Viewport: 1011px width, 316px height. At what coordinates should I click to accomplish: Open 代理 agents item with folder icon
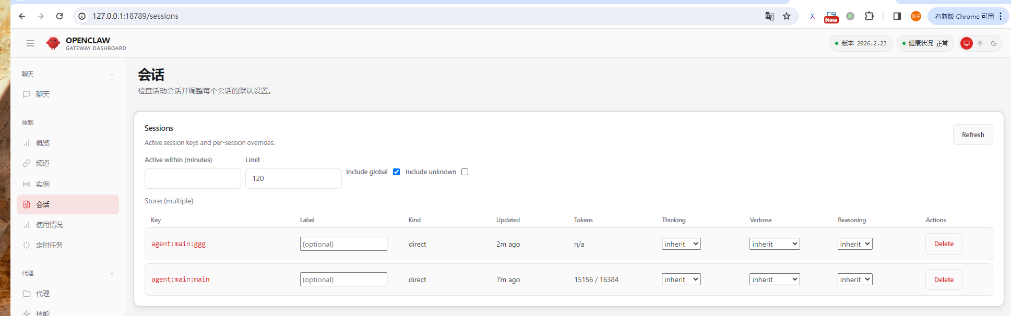pos(68,294)
